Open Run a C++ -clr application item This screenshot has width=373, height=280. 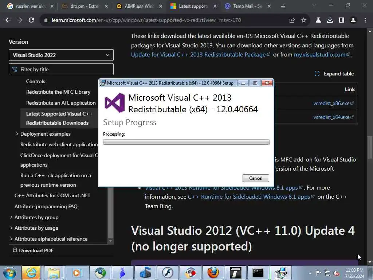point(56,180)
